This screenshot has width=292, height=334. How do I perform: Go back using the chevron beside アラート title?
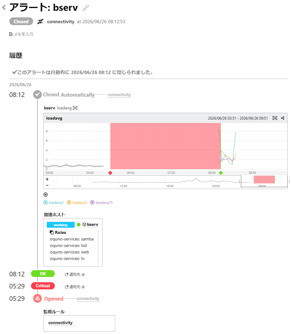click(4, 8)
